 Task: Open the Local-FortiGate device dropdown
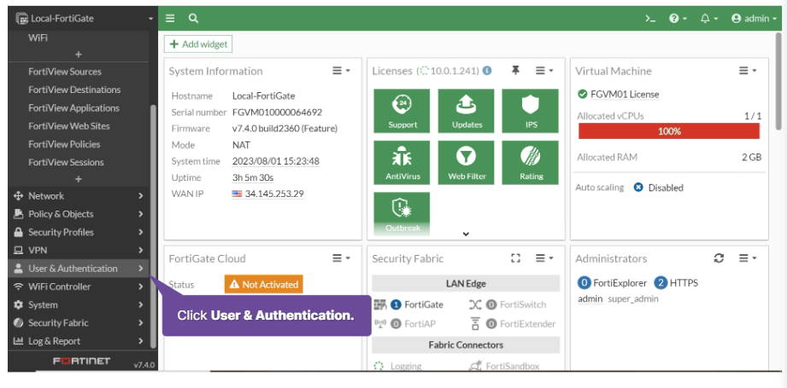[84, 19]
